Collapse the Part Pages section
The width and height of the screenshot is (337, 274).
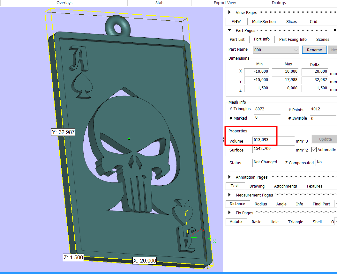[x=229, y=30]
